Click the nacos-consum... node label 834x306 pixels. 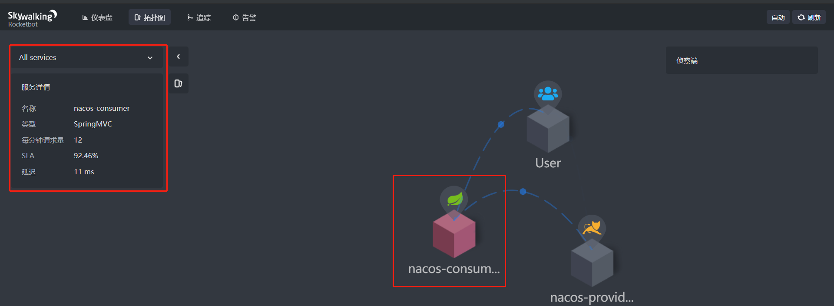point(454,269)
